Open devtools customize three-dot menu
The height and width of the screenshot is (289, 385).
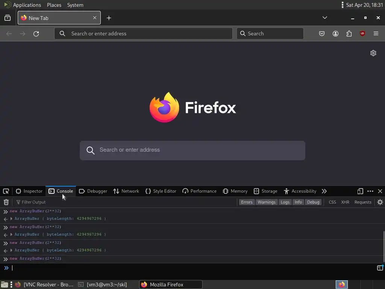[370, 191]
